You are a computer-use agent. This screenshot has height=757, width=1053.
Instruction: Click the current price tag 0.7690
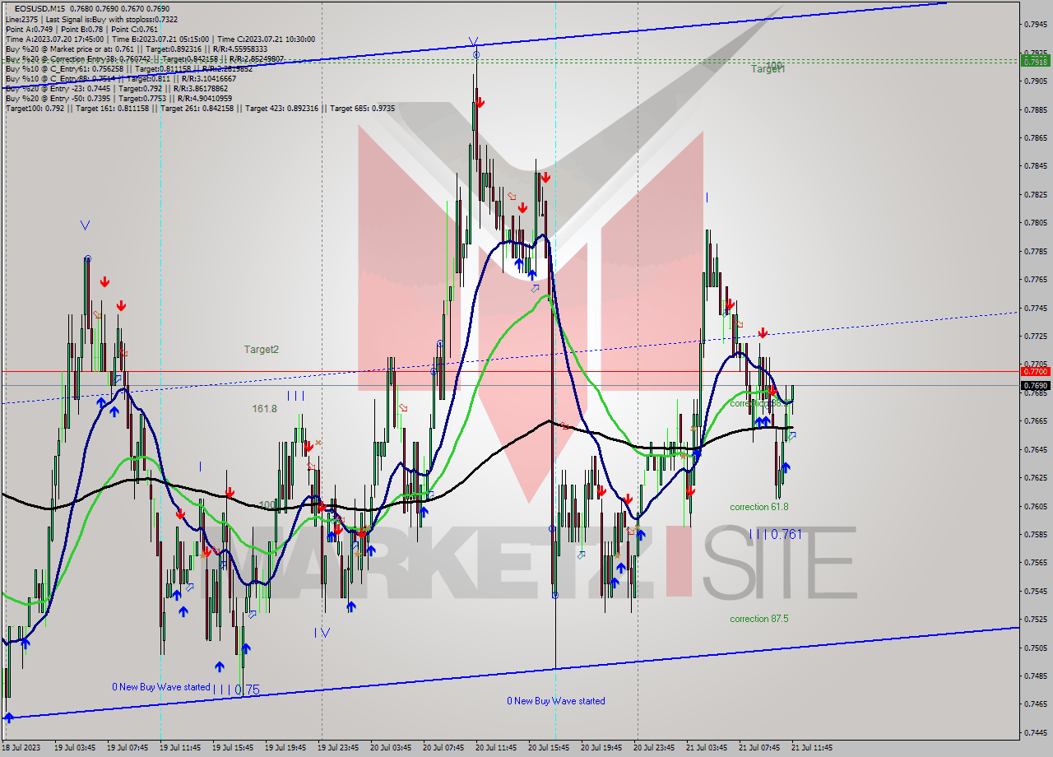click(x=1036, y=385)
